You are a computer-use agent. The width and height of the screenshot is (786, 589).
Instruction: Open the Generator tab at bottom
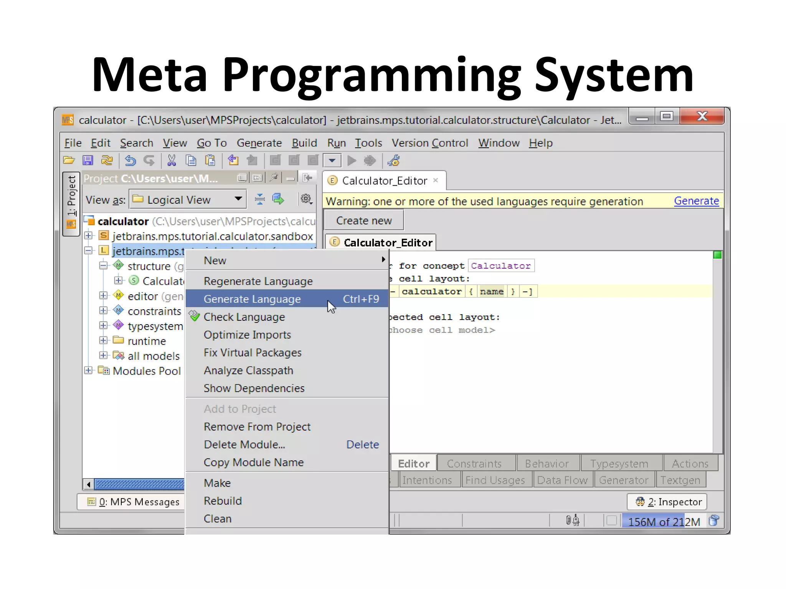[624, 480]
